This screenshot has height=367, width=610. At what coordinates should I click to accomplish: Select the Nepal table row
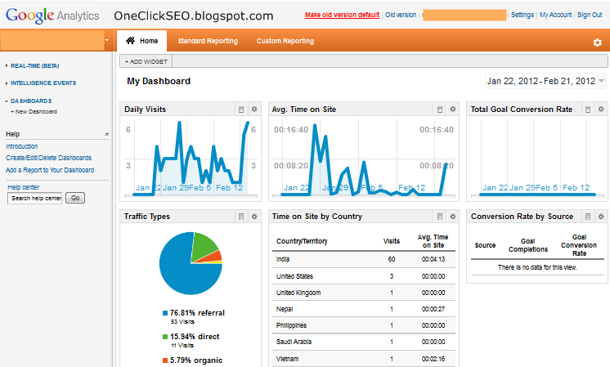point(364,309)
